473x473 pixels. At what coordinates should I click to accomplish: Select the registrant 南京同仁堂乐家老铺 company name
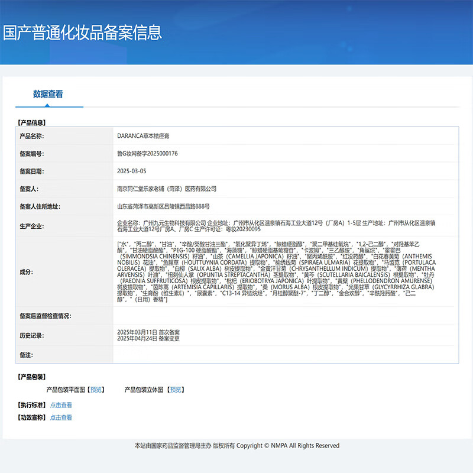[167, 189]
